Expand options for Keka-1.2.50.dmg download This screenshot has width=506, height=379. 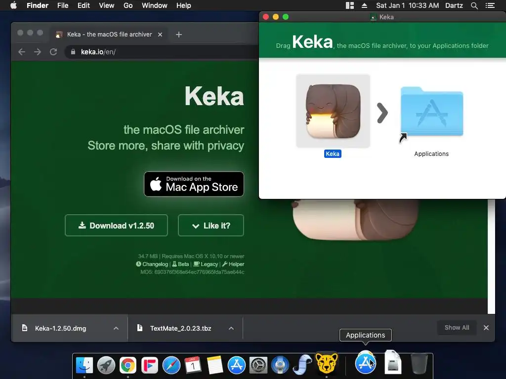click(x=116, y=328)
